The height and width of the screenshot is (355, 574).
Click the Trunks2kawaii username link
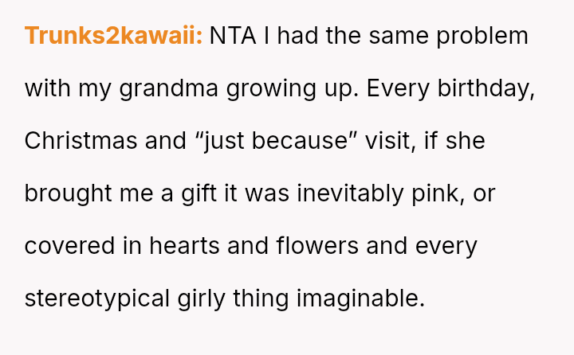pyautogui.click(x=113, y=36)
